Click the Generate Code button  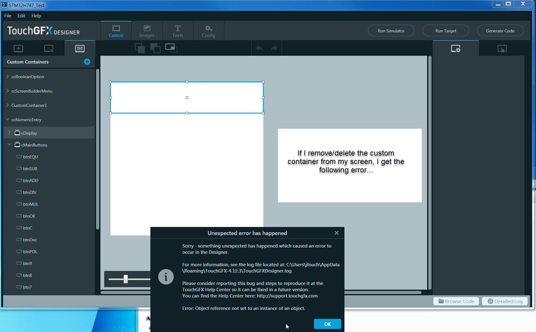pos(500,31)
